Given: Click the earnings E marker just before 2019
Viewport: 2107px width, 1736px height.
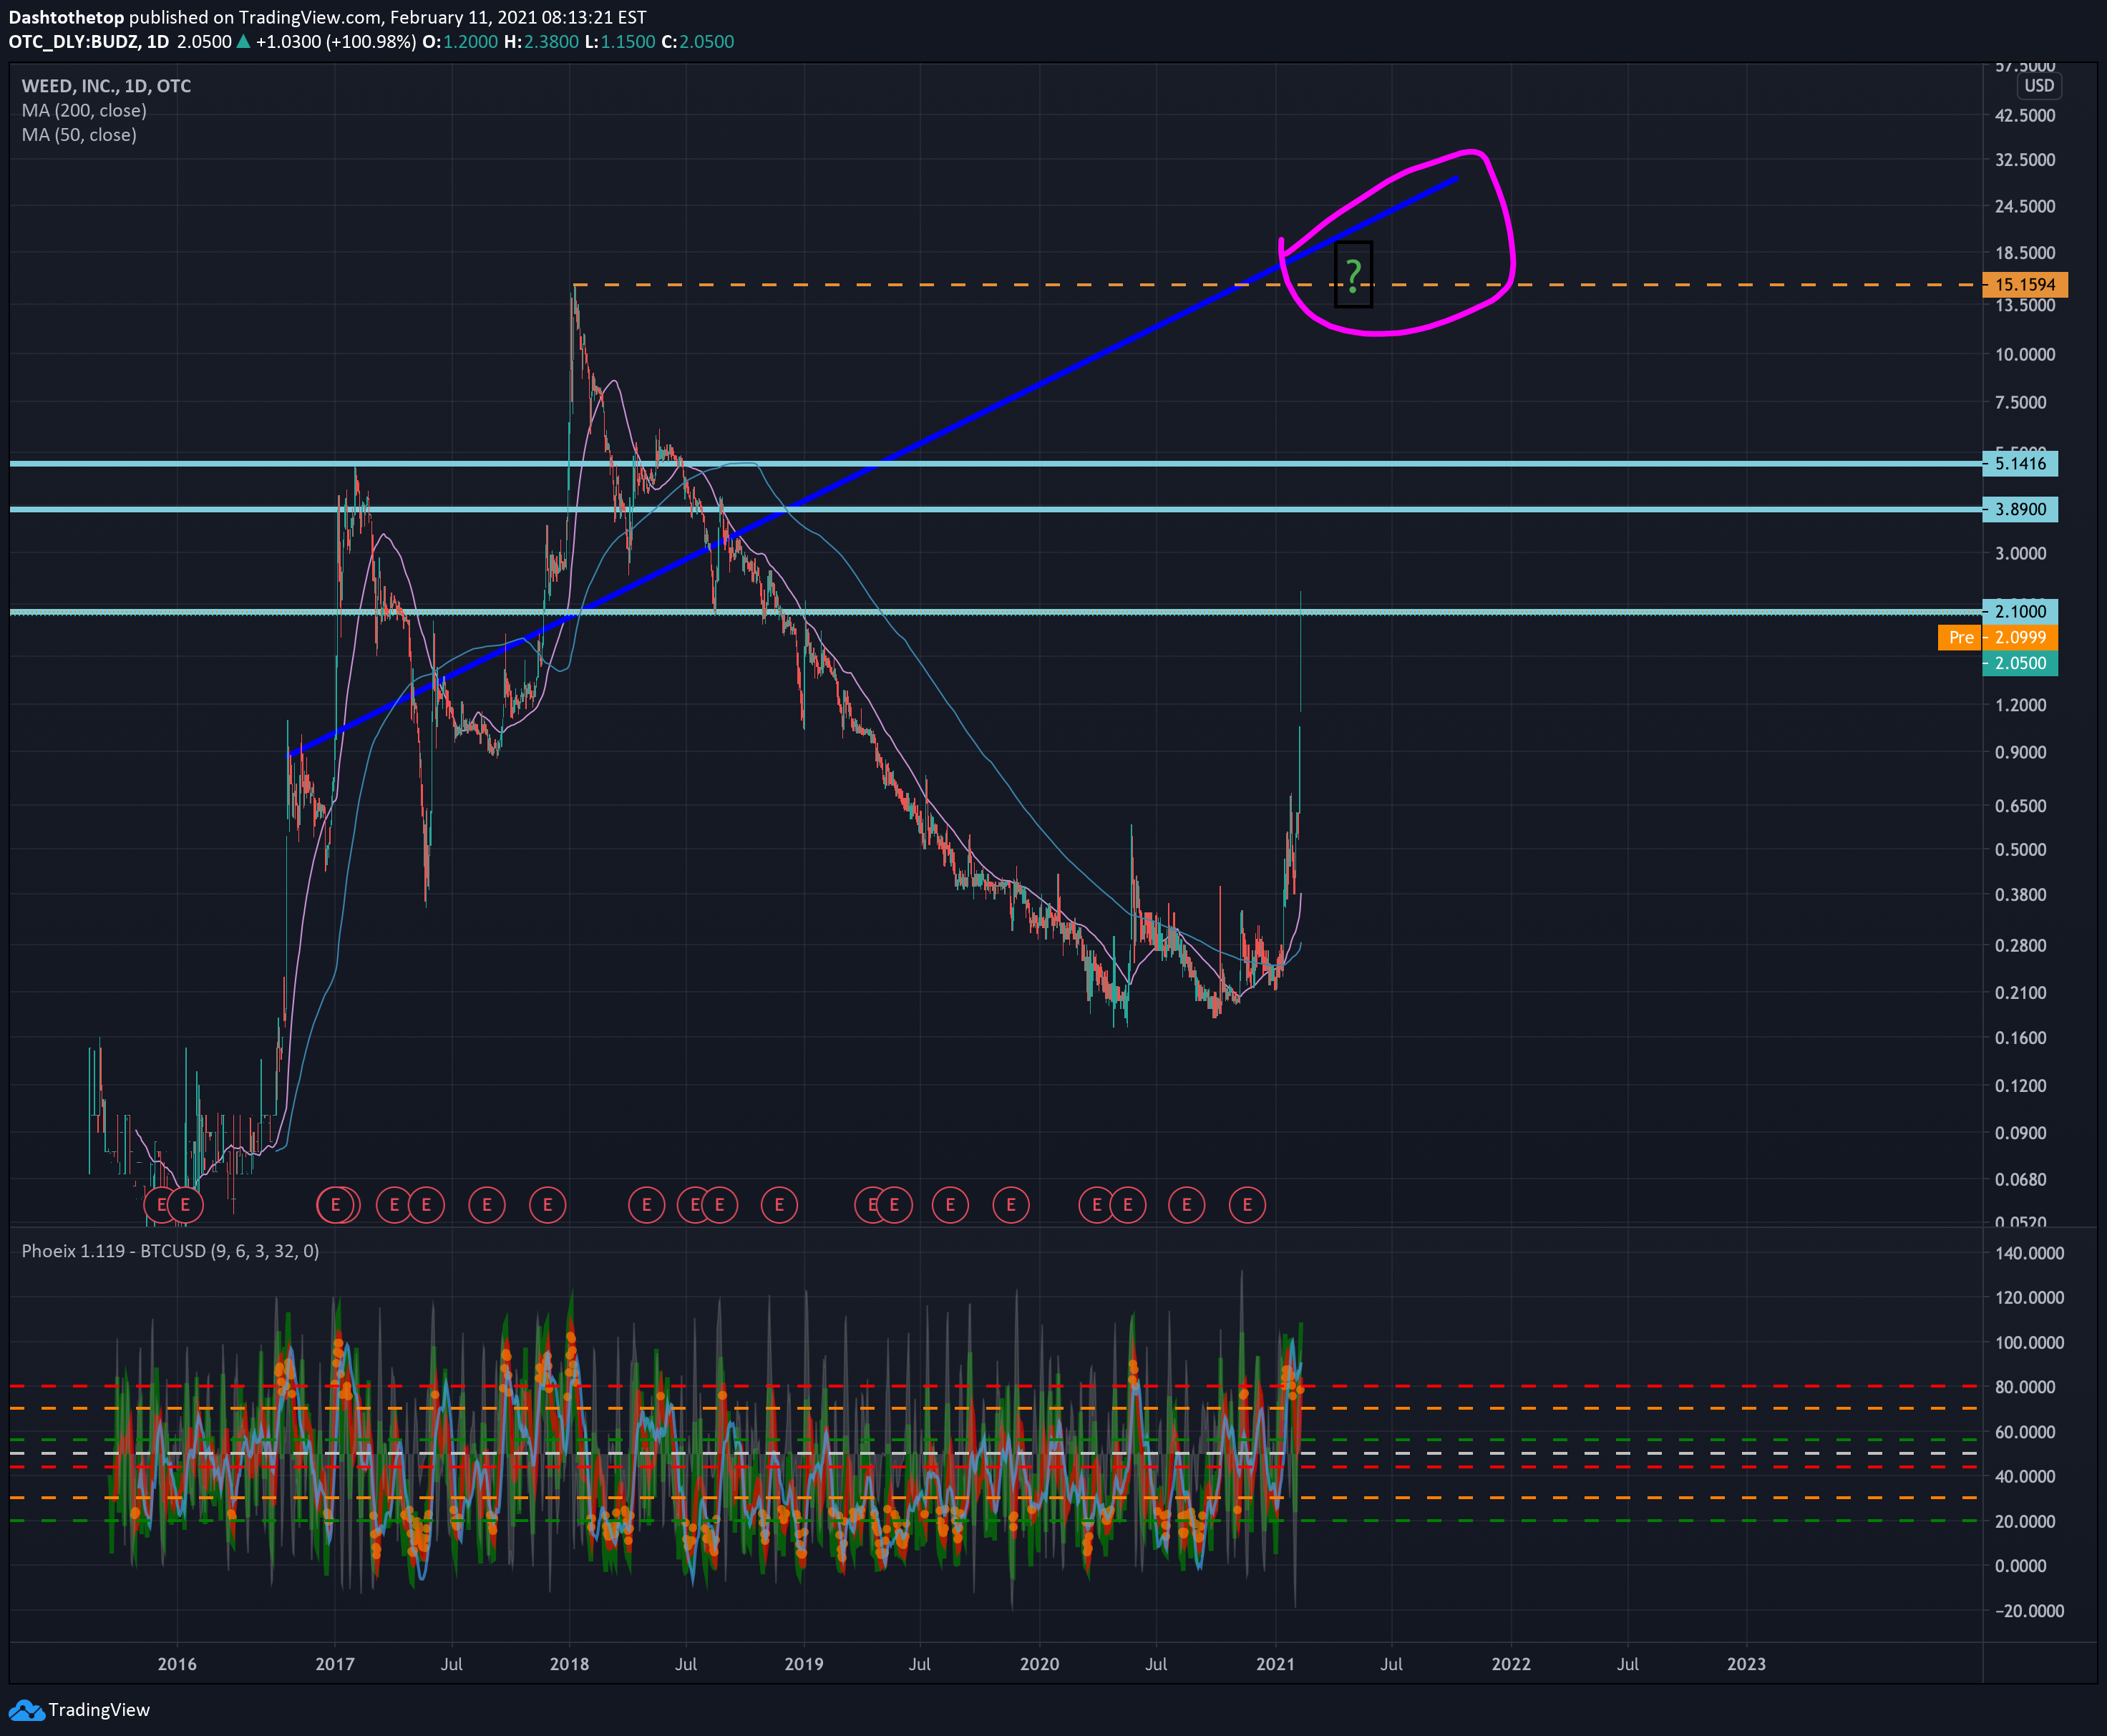Looking at the screenshot, I should 779,1205.
